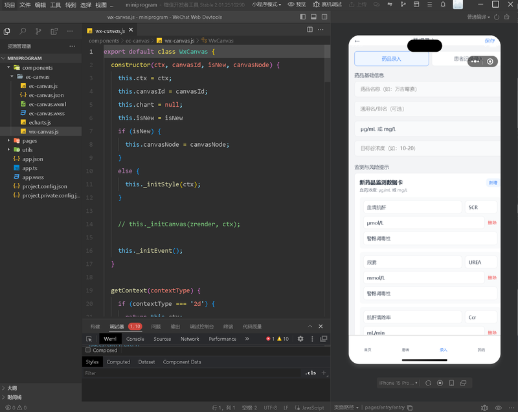Screen dimensions: 518x412
Task: Open the search icon in sidebar
Action: tap(23, 31)
